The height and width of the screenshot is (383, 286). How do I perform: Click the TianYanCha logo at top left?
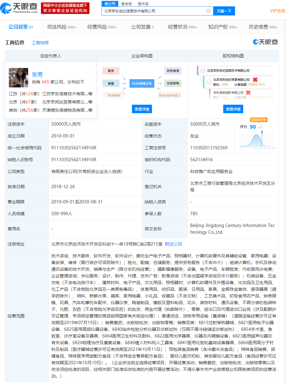pyautogui.click(x=19, y=8)
